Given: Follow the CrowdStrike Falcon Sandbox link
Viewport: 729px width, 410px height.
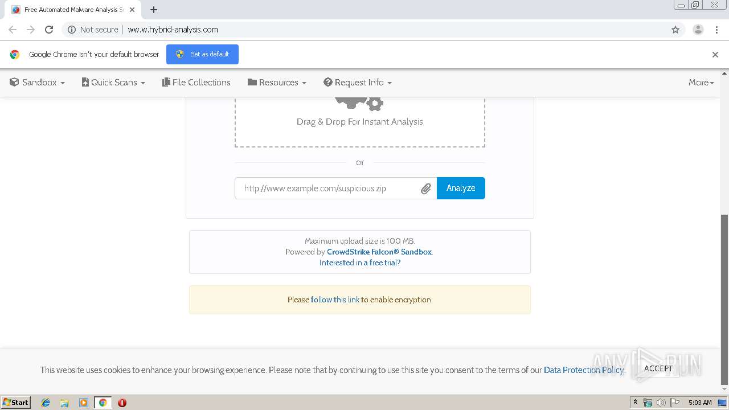Looking at the screenshot, I should pyautogui.click(x=379, y=252).
